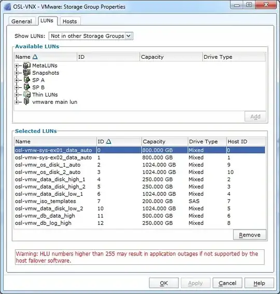Select the SP B tree item label

click(x=38, y=87)
